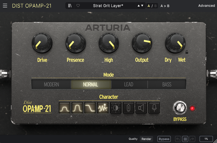The width and height of the screenshot is (217, 143).
Task: Click the Dist OPAMP-21 pedal logo
Action: [x=37, y=107]
